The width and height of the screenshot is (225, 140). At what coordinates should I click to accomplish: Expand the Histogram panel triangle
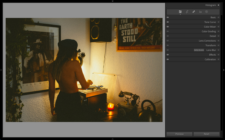tap(218, 5)
